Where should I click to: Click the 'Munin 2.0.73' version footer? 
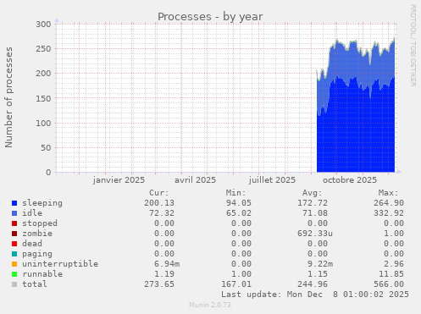click(210, 305)
